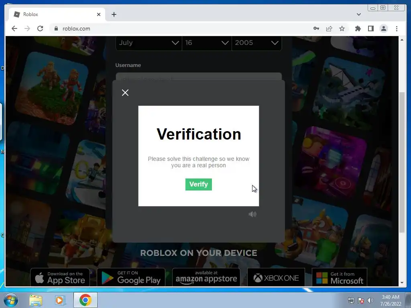Open Windows Explorer from the taskbar
This screenshot has width=411, height=308.
[x=36, y=300]
